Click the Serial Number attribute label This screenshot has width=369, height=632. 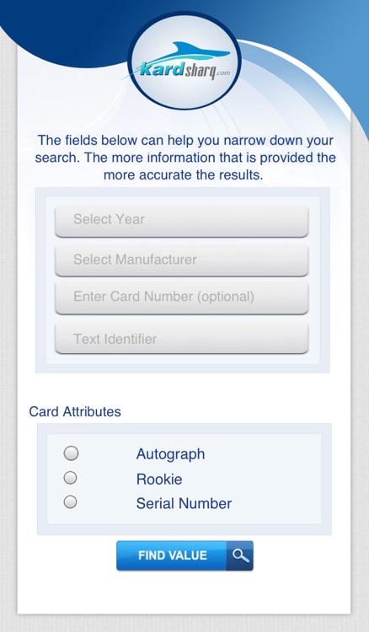click(x=184, y=503)
